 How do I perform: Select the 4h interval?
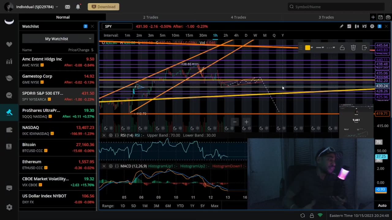[x=236, y=35]
